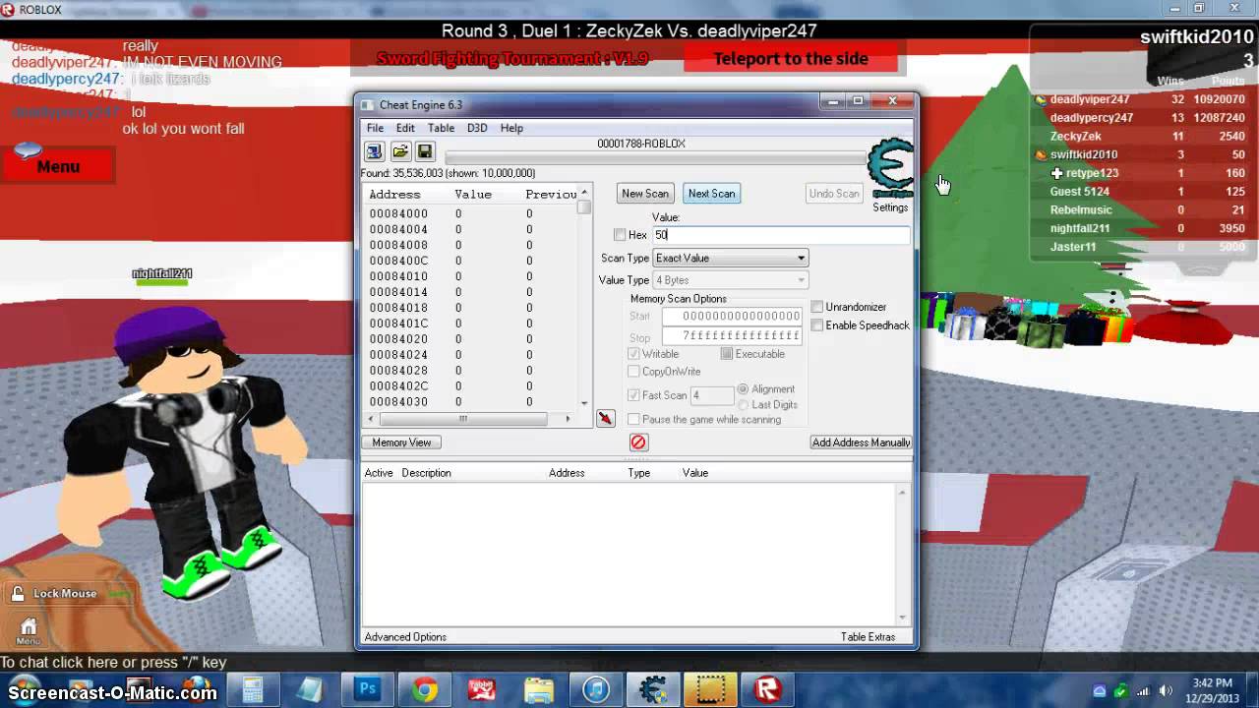
Task: Click the red arrow add-to-list icon
Action: pos(605,419)
